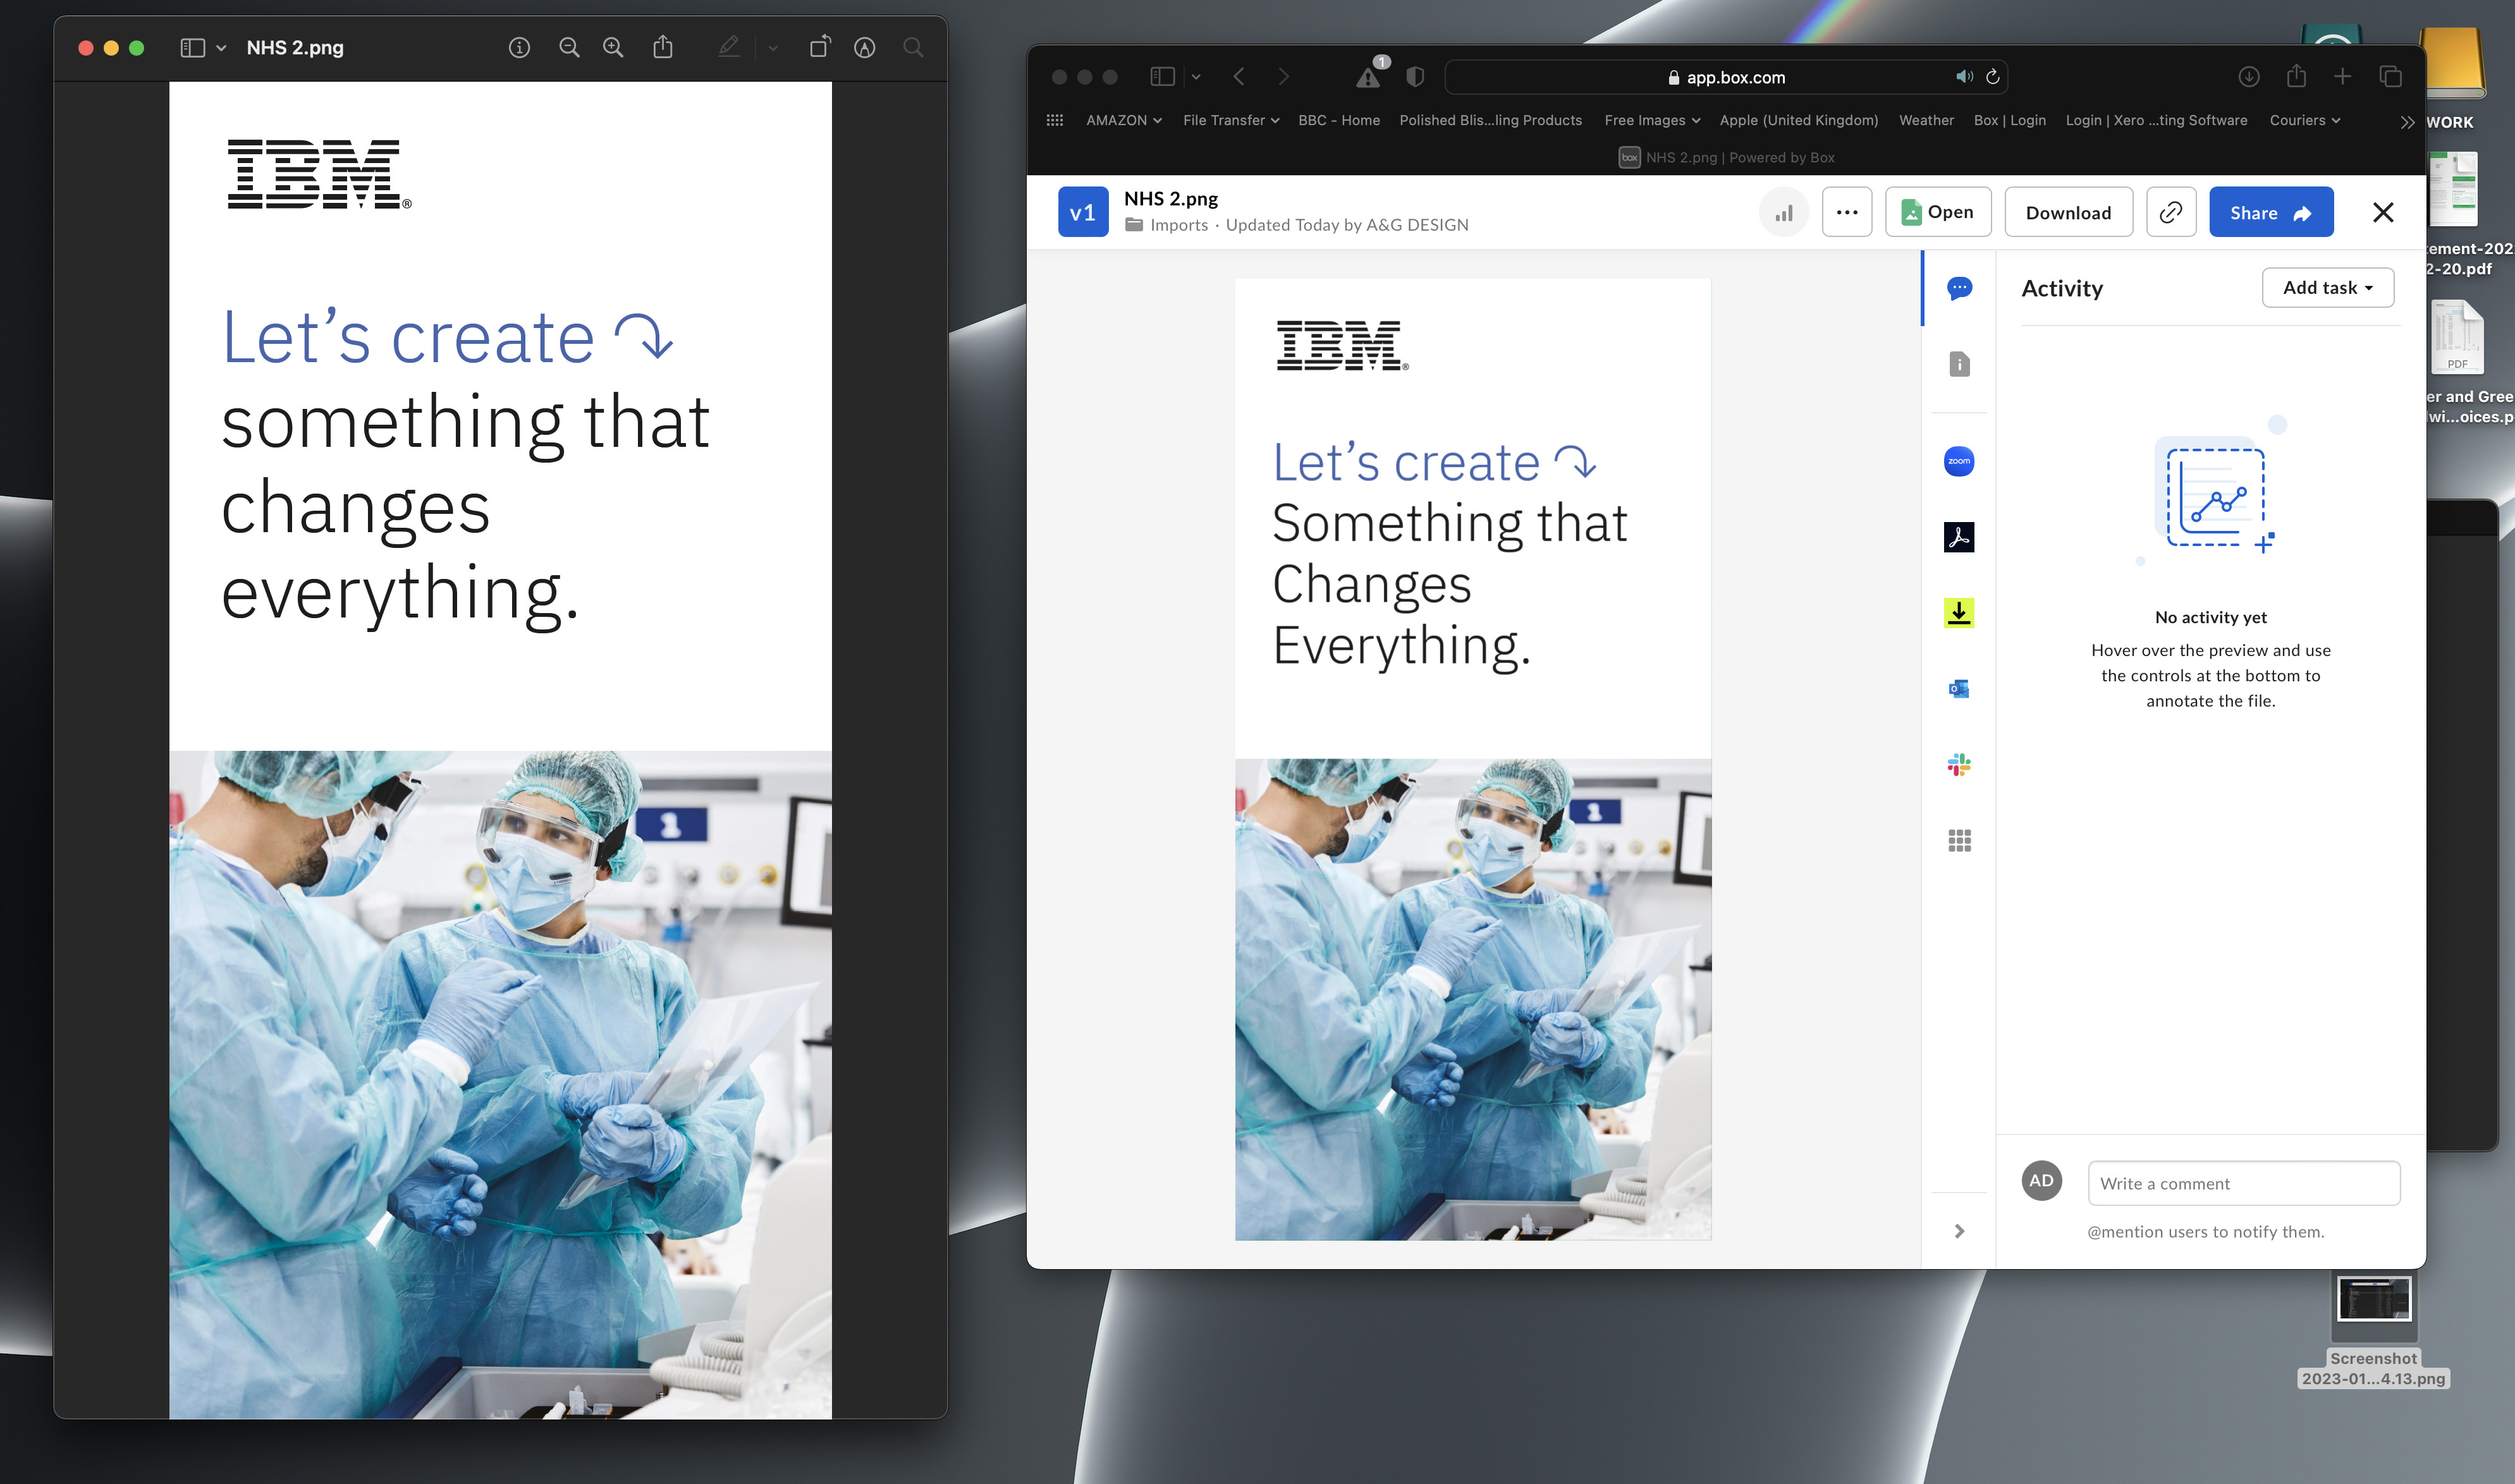Open Outlook integration in Box sidebar
This screenshot has height=1484, width=2515.
point(1959,688)
